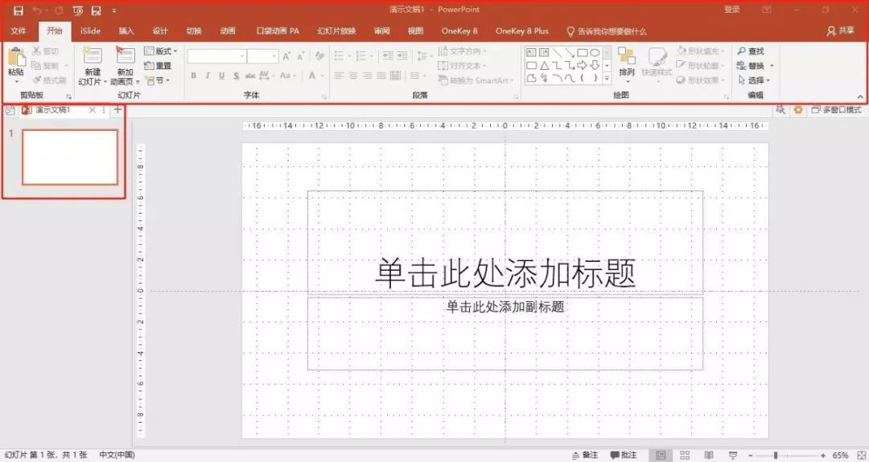Toggle strikethrough abc formatting
This screenshot has width=869, height=462.
pyautogui.click(x=250, y=76)
